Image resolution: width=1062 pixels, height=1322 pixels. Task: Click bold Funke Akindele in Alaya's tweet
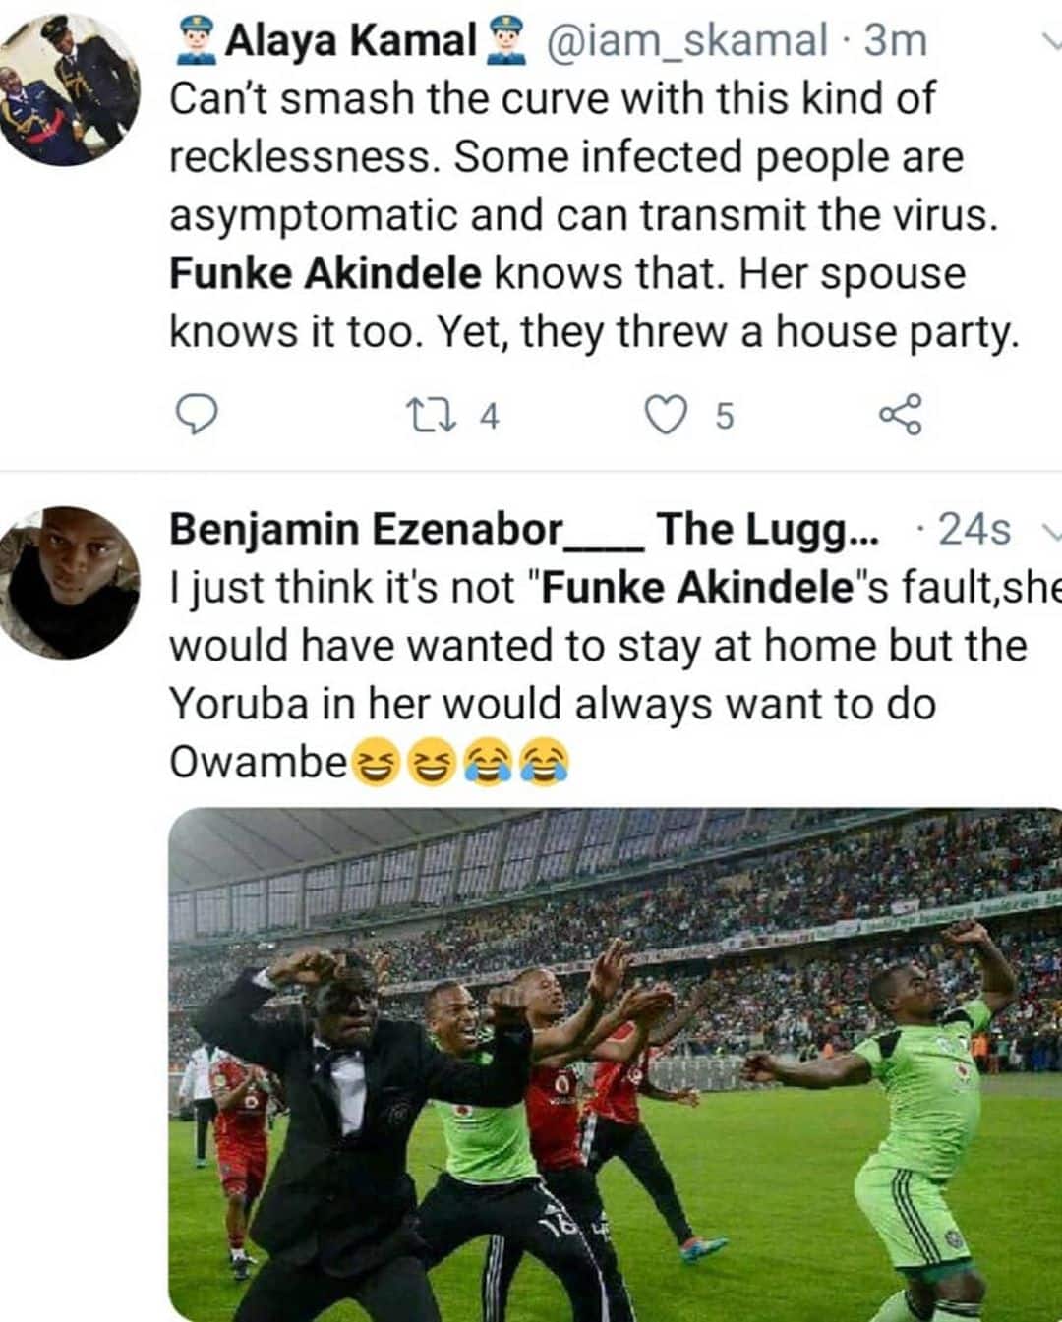tap(325, 274)
